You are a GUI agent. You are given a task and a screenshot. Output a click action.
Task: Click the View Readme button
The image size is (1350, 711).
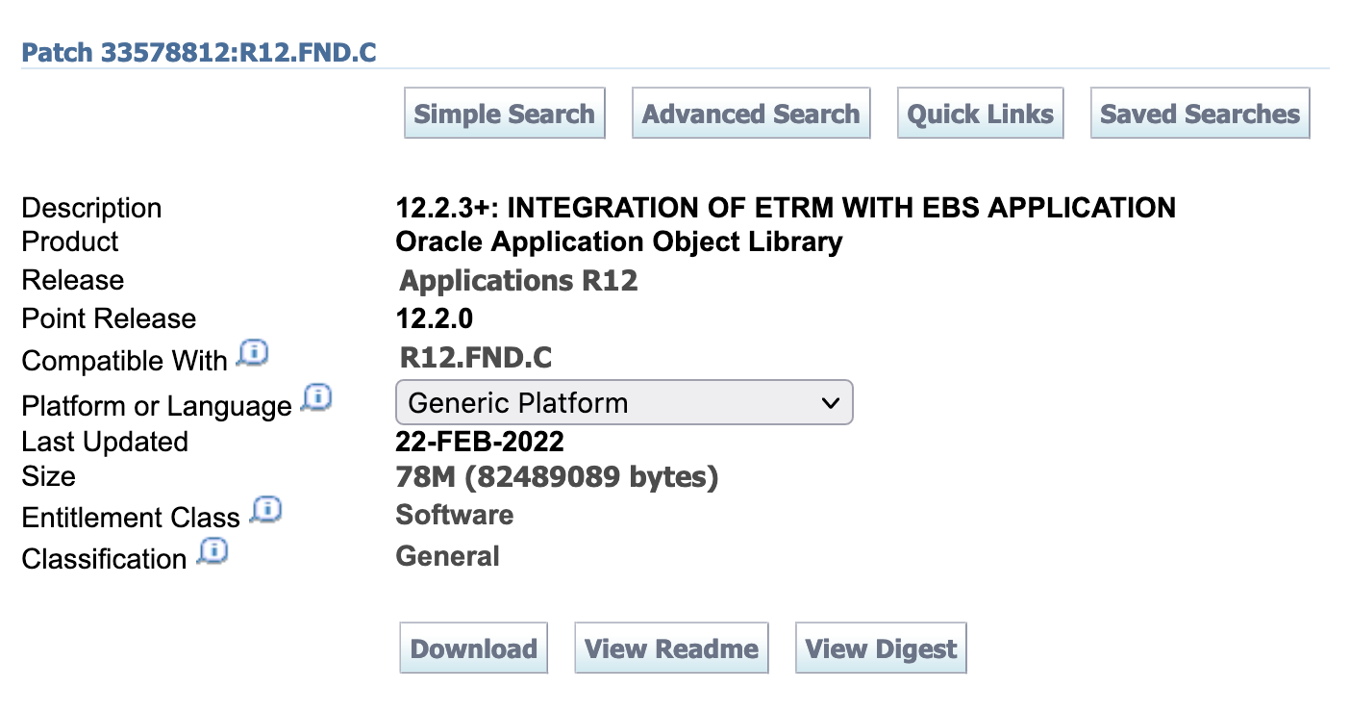671,648
